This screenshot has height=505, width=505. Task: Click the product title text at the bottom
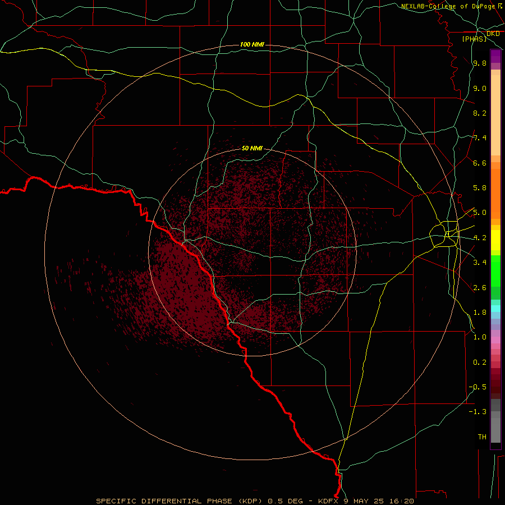point(255,501)
